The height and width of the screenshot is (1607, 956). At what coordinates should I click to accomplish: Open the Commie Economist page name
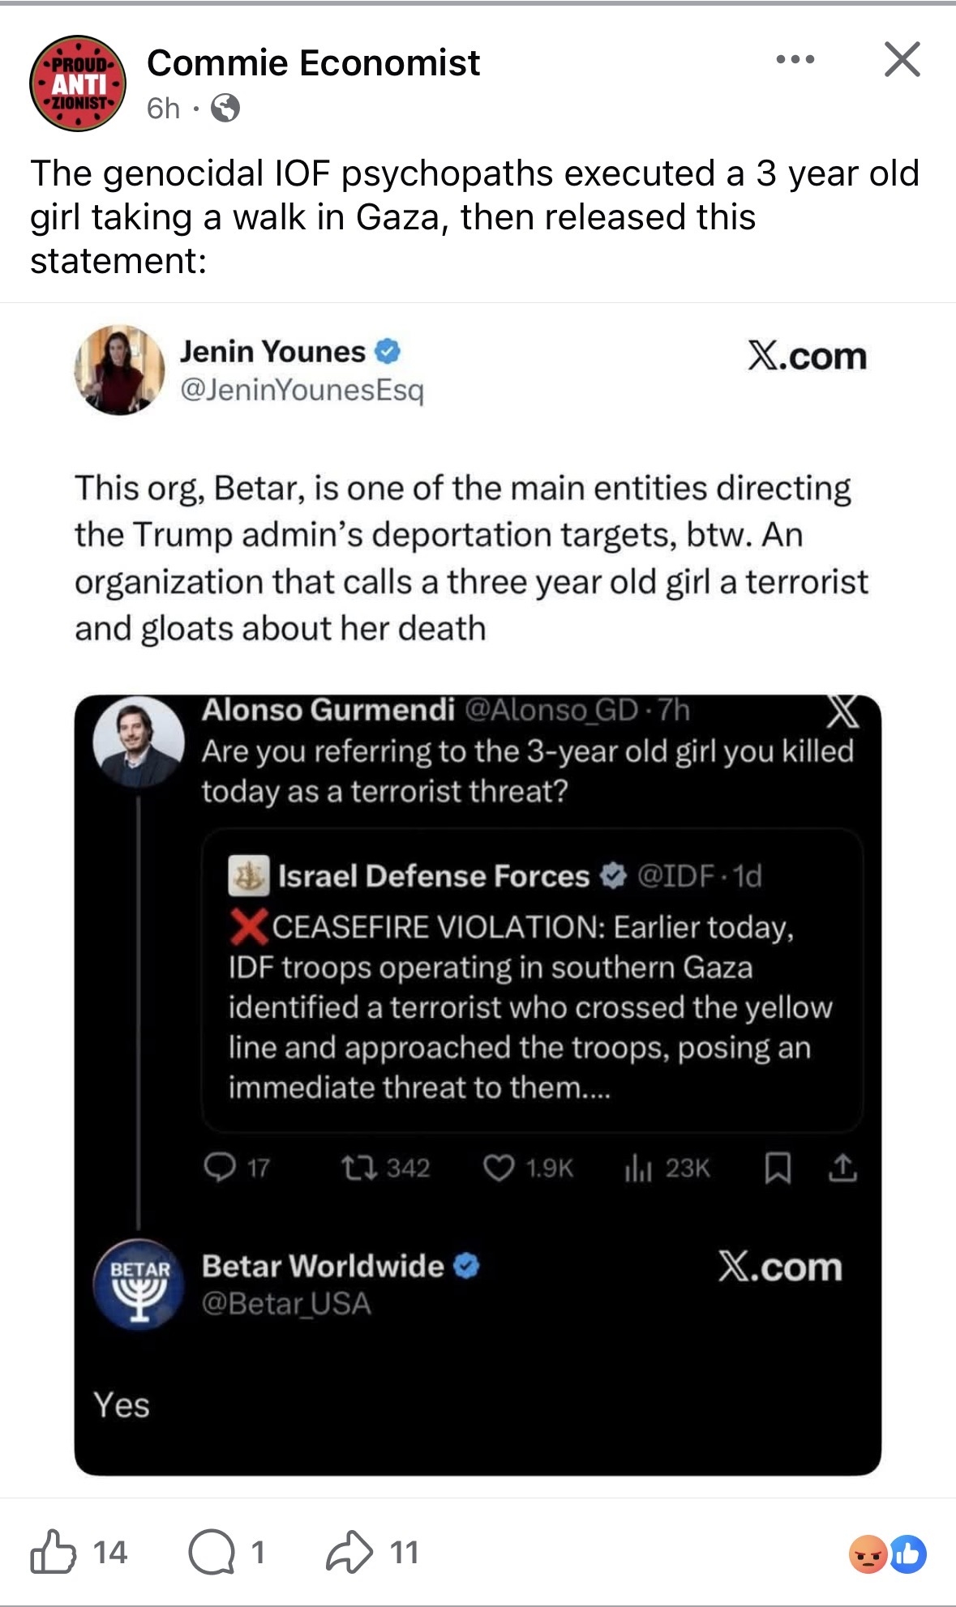(x=313, y=63)
